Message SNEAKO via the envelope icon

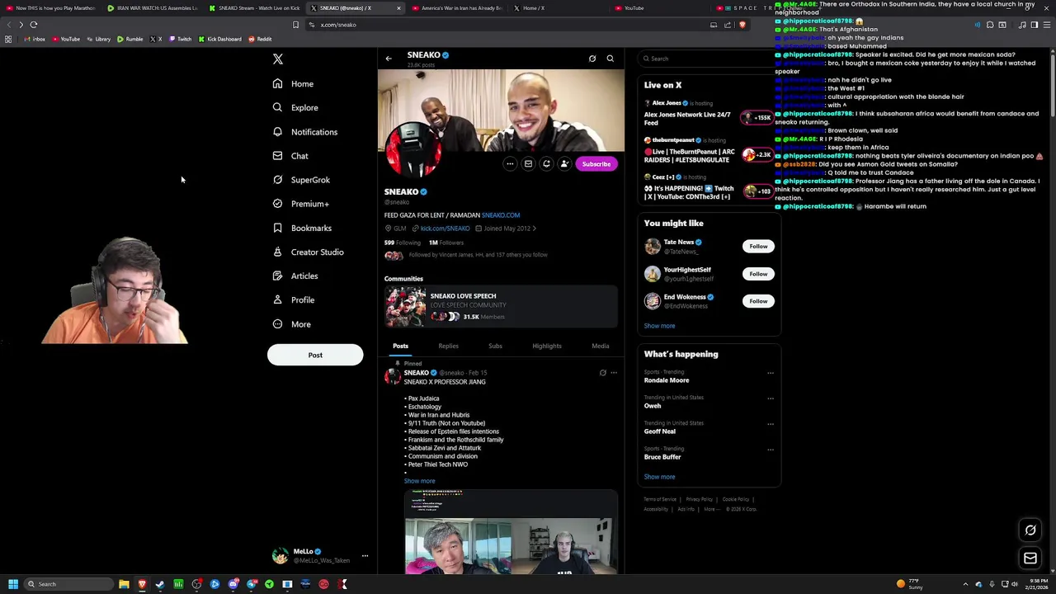(528, 163)
